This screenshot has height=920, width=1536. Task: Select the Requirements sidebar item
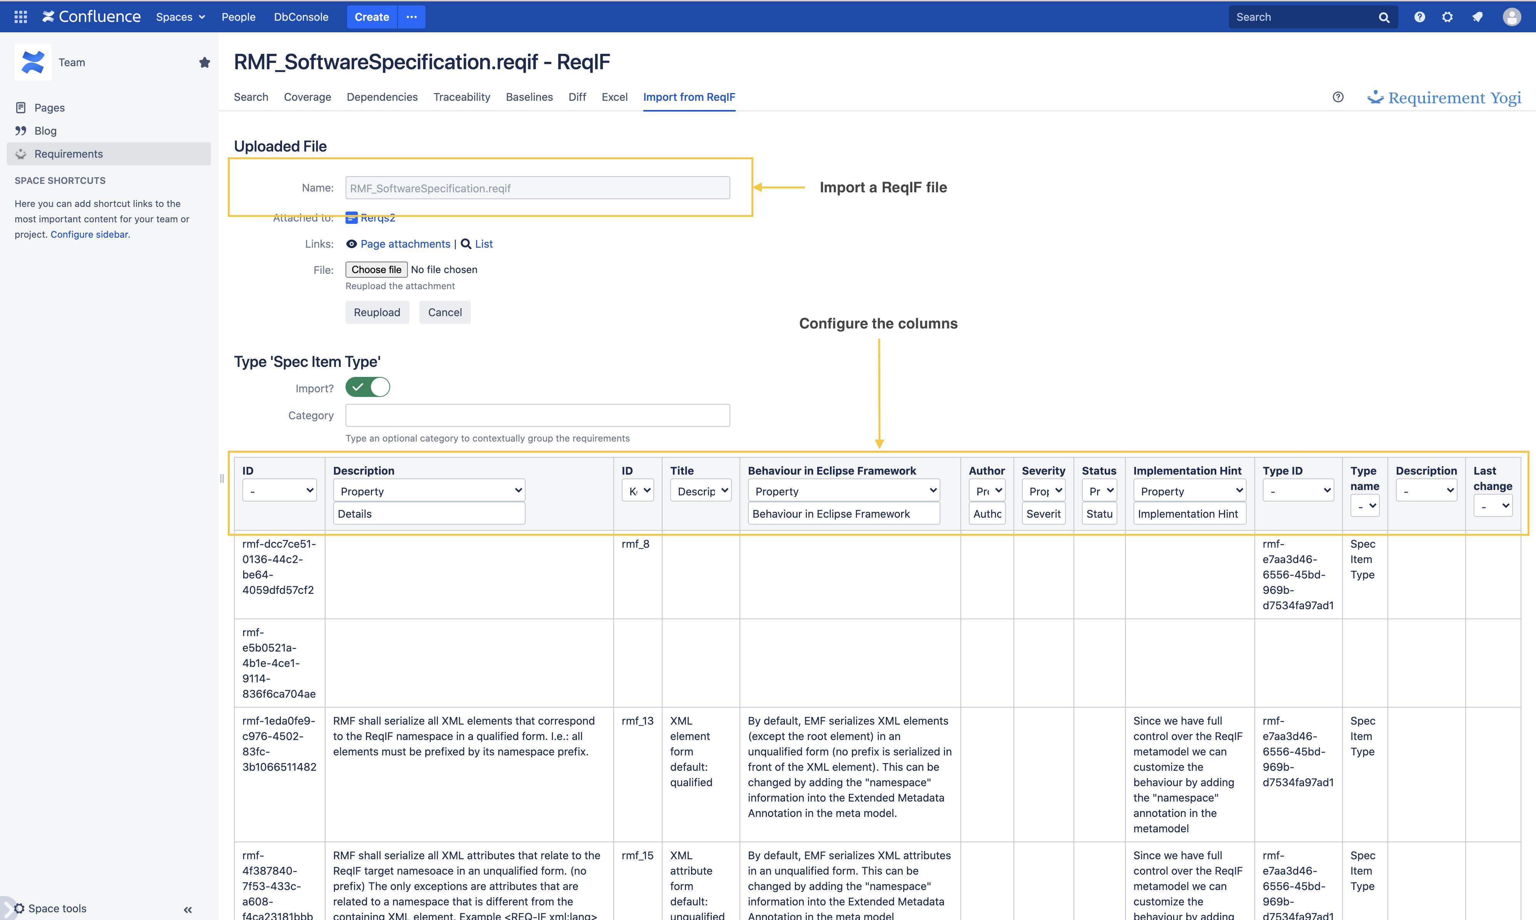68,154
